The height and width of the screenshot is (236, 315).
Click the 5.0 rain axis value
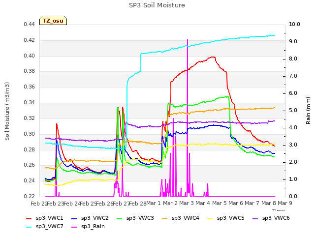pyautogui.click(x=293, y=110)
